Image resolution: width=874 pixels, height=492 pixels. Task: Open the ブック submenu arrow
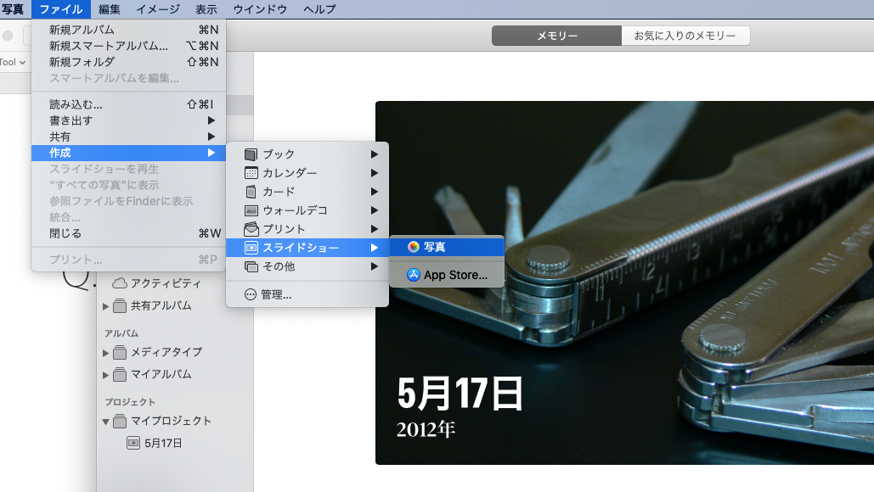click(x=375, y=154)
